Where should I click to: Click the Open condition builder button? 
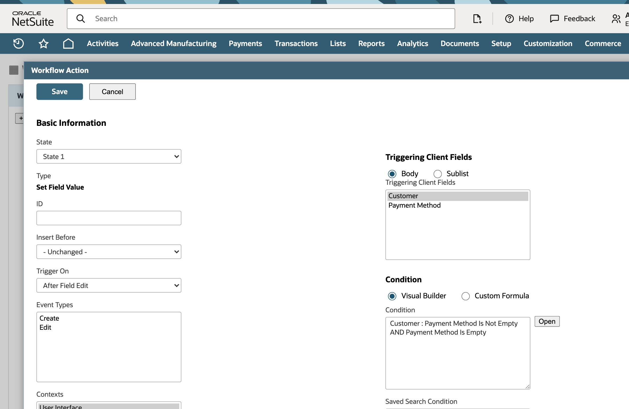(547, 321)
